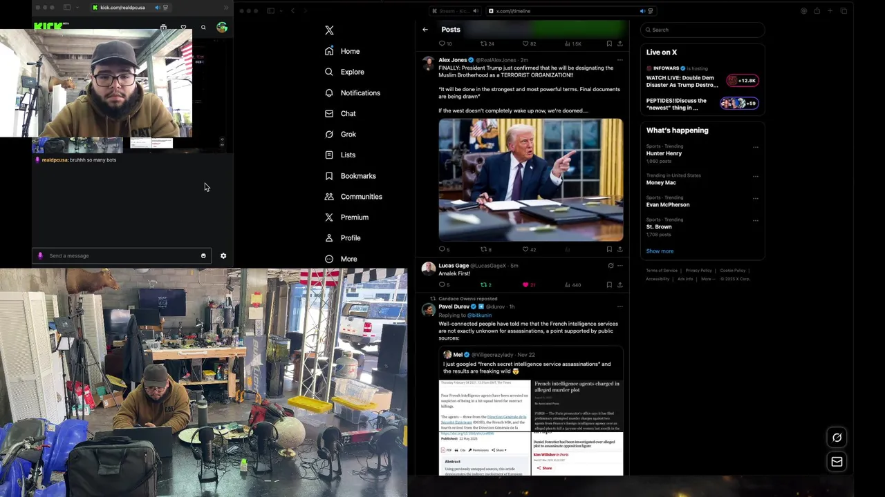Reply to the Alex Jones post
Viewport: 885px width, 497px height.
pyautogui.click(x=444, y=249)
